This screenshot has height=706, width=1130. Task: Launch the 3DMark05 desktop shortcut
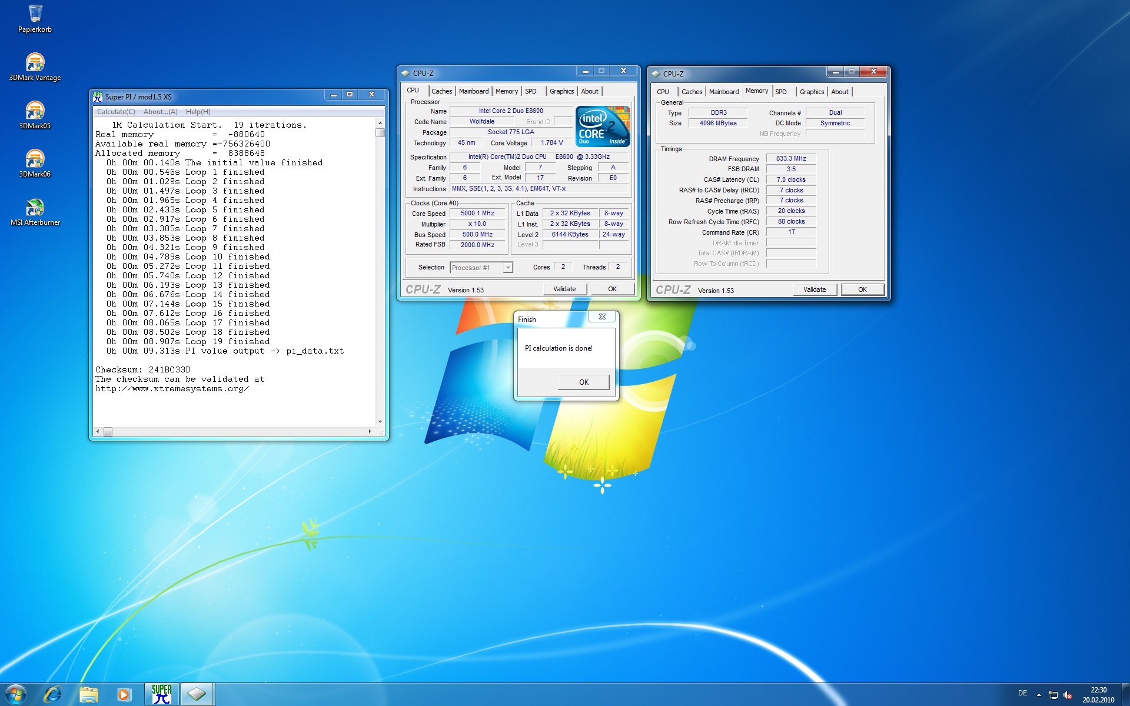pyautogui.click(x=35, y=115)
